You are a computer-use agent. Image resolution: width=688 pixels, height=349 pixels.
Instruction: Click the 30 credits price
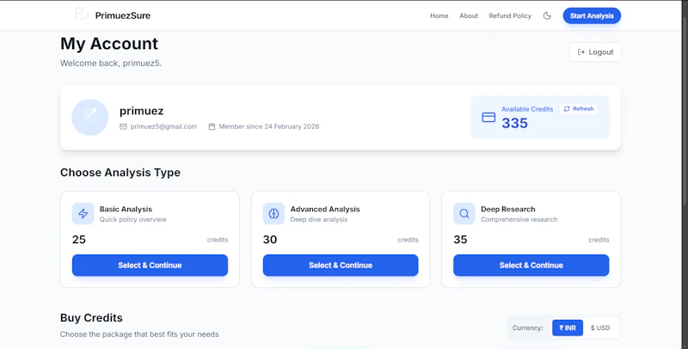(x=270, y=239)
